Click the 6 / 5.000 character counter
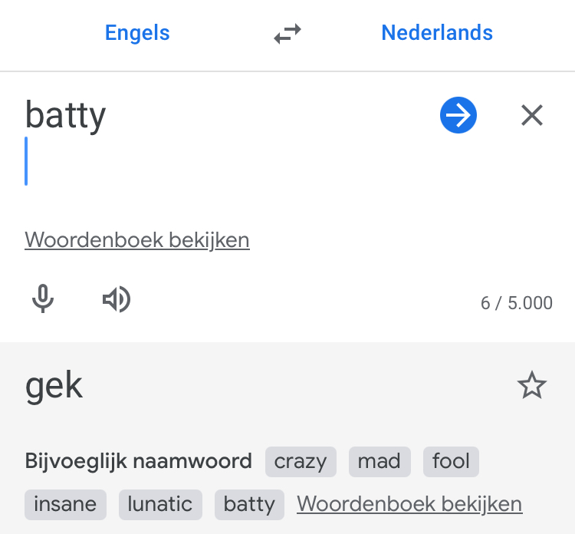Viewport: 575px width, 534px height. (x=516, y=303)
